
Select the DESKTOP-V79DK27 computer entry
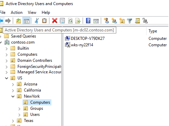point(85,39)
